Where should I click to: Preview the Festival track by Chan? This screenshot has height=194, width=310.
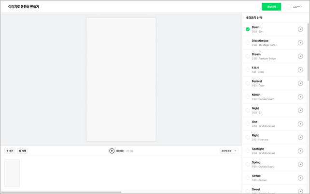pyautogui.click(x=300, y=83)
